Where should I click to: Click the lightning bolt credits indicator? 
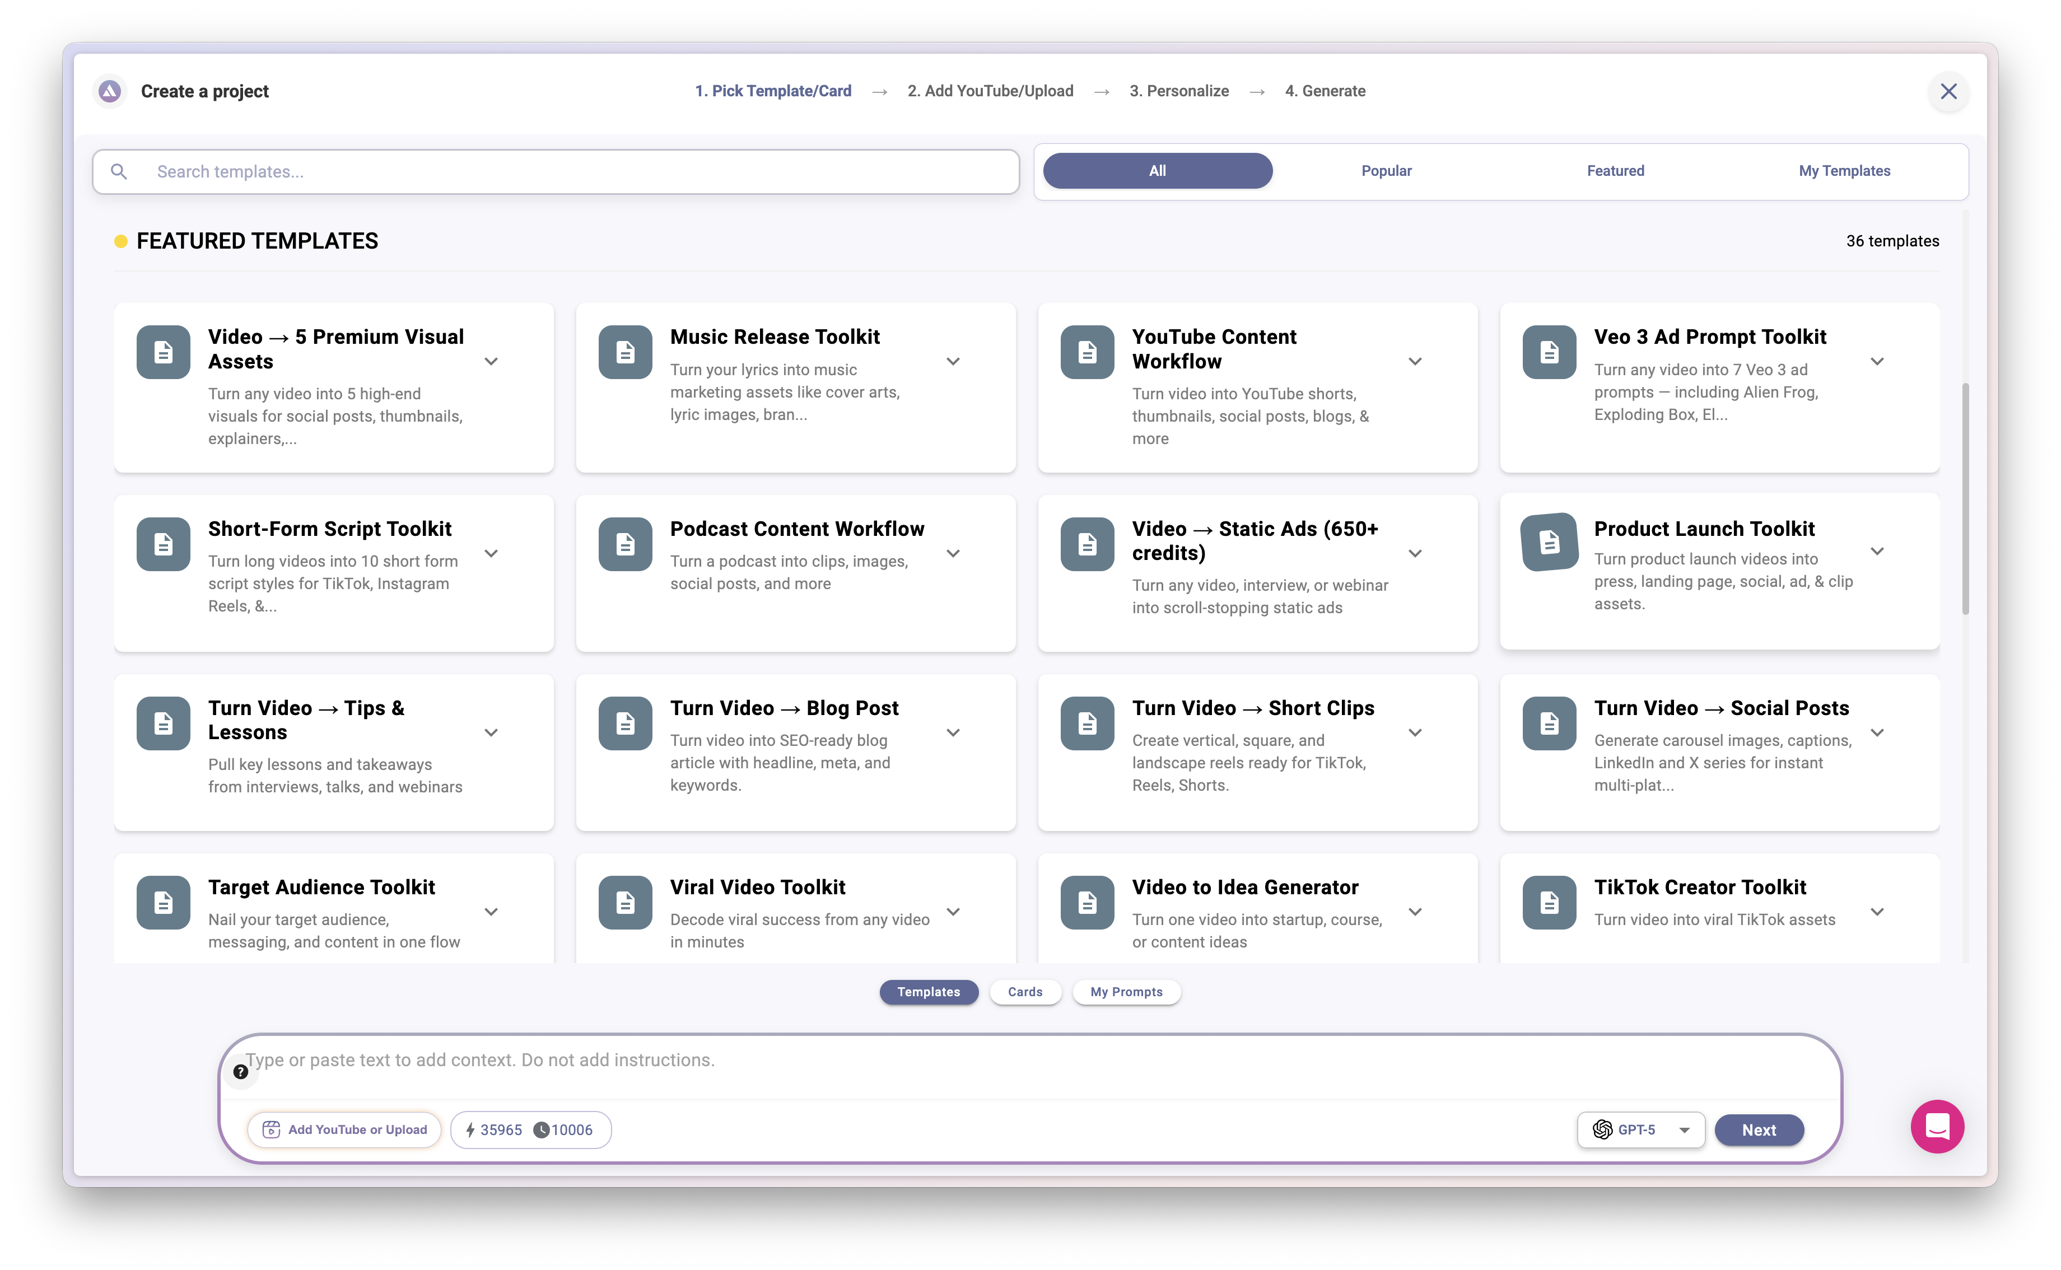pyautogui.click(x=469, y=1130)
